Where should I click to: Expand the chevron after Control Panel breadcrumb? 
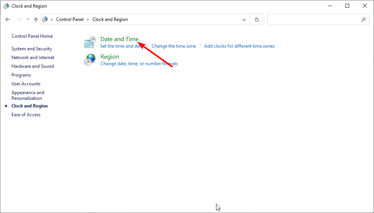click(x=88, y=19)
